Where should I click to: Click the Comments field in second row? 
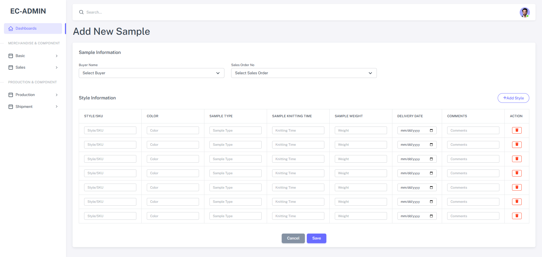[x=473, y=145]
